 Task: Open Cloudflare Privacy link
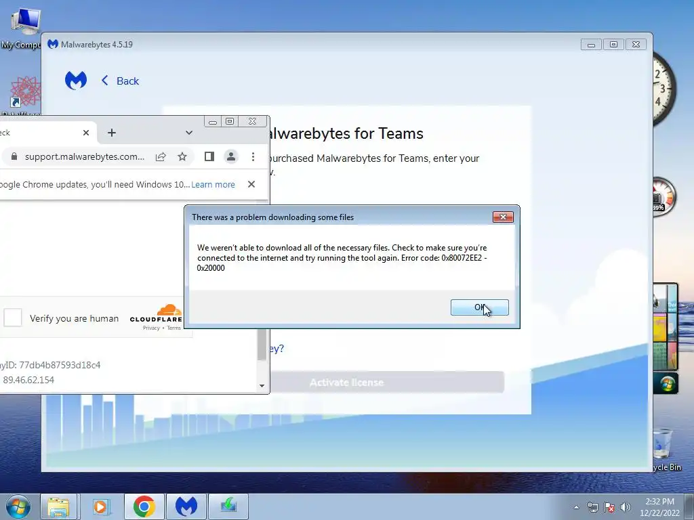point(151,328)
